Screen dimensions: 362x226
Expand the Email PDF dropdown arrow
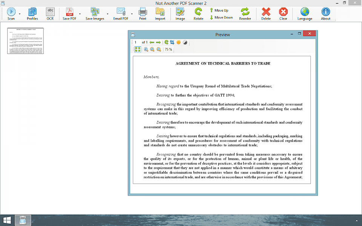click(132, 14)
